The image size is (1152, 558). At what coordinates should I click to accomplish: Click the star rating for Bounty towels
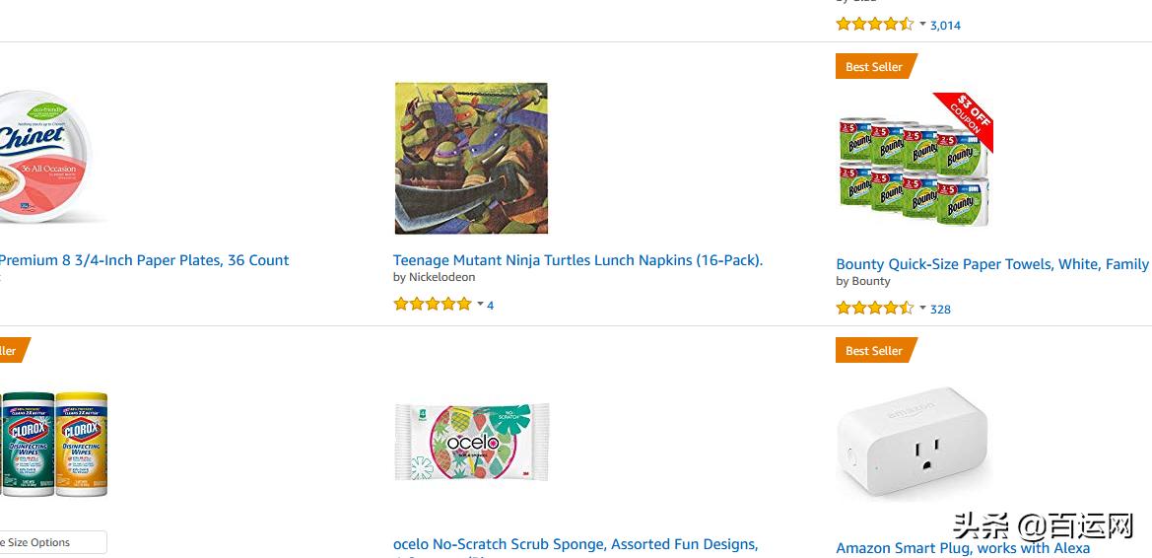[874, 309]
